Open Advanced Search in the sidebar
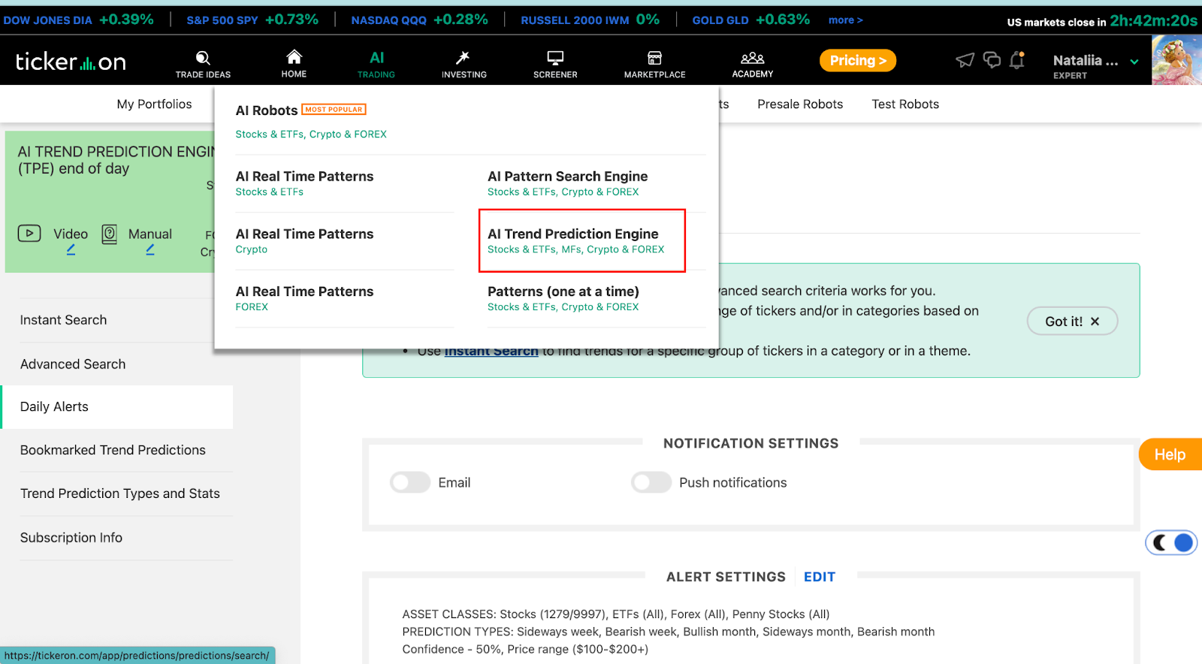The height and width of the screenshot is (664, 1202). coord(73,364)
